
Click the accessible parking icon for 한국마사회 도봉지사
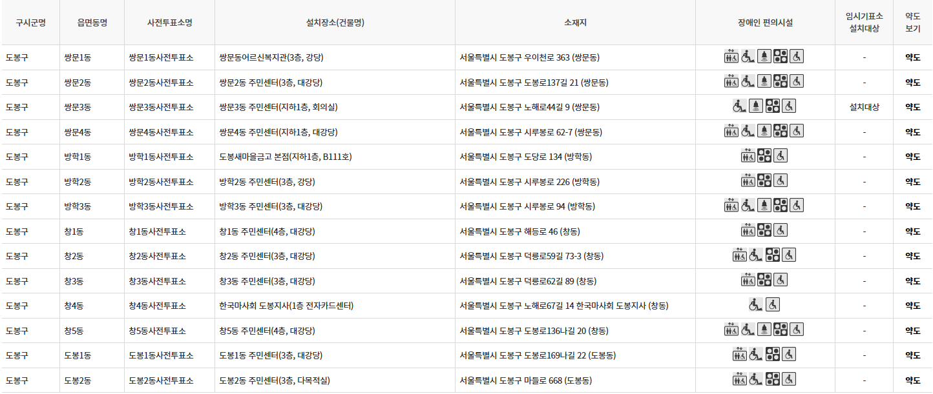773,305
